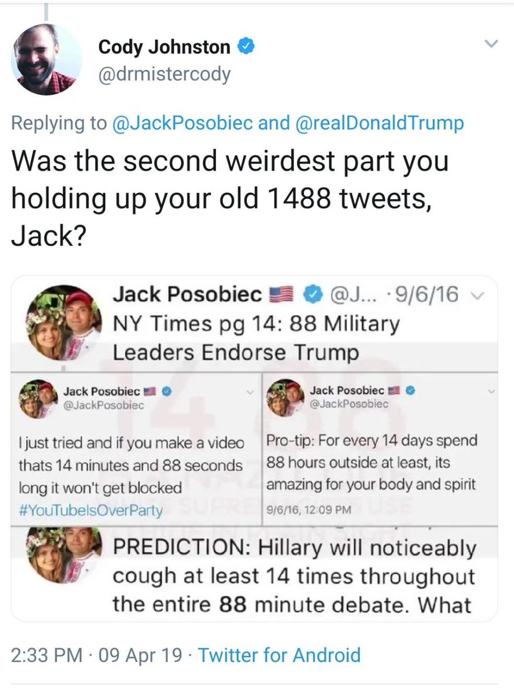Open the @drmistercody handle
514x699 pixels.
(165, 74)
